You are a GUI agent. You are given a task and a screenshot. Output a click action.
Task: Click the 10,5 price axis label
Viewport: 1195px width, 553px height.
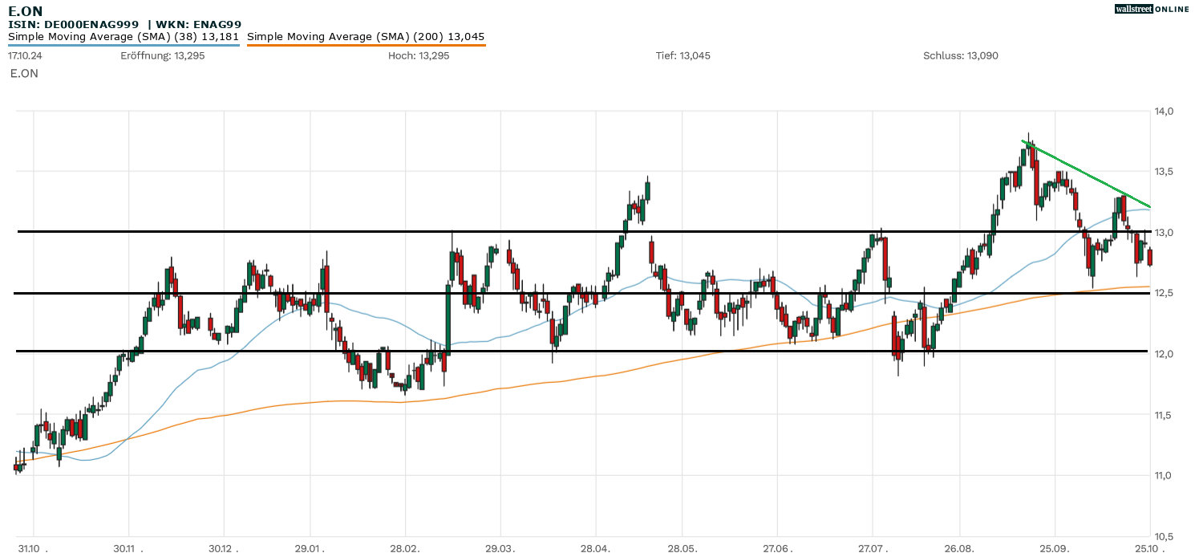tap(1165, 536)
